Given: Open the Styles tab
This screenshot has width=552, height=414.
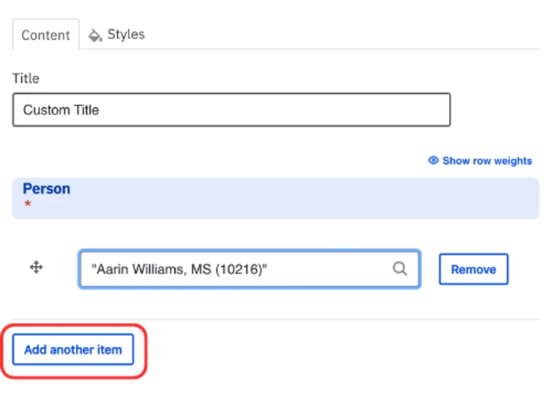Looking at the screenshot, I should click(125, 34).
